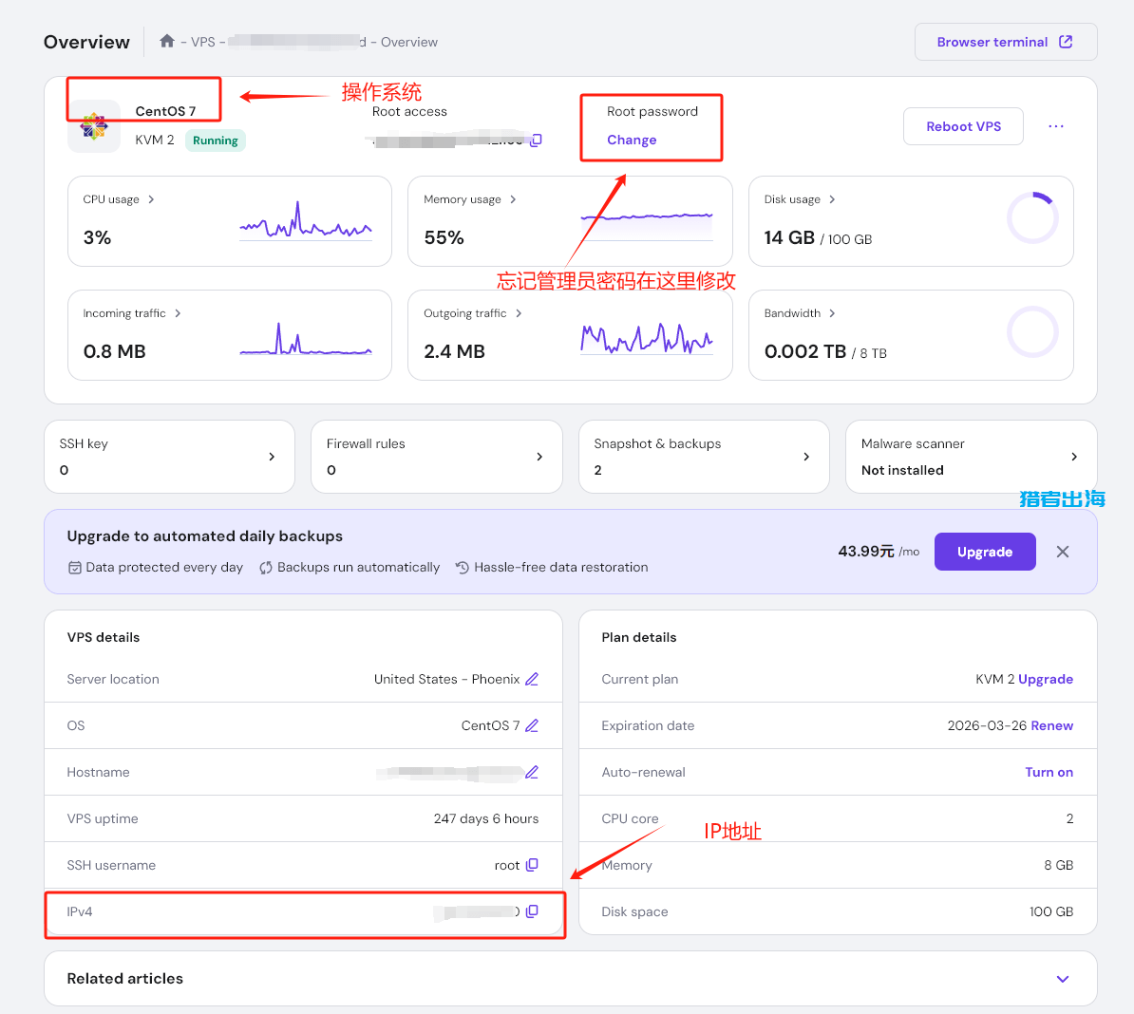Edit the server location pencil icon
The image size is (1134, 1014).
(x=532, y=679)
